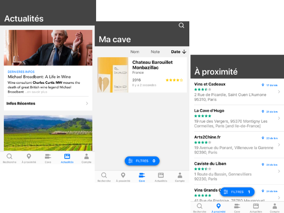
Task: Select Actualités tab in Actualités screen
Action: pos(67,158)
